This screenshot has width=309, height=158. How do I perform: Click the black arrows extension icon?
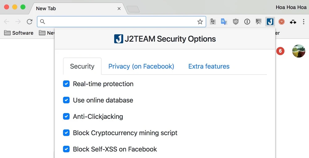pos(293,22)
